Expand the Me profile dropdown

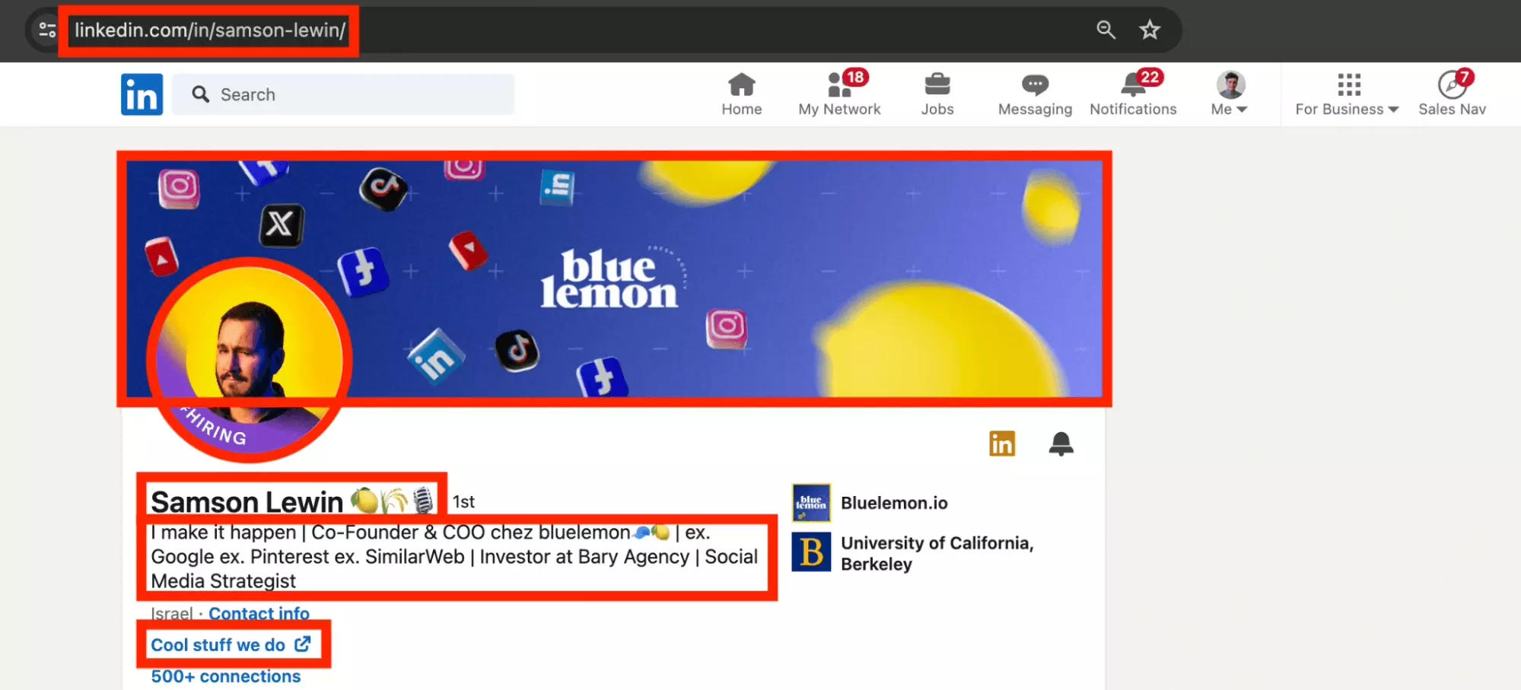pos(1230,94)
